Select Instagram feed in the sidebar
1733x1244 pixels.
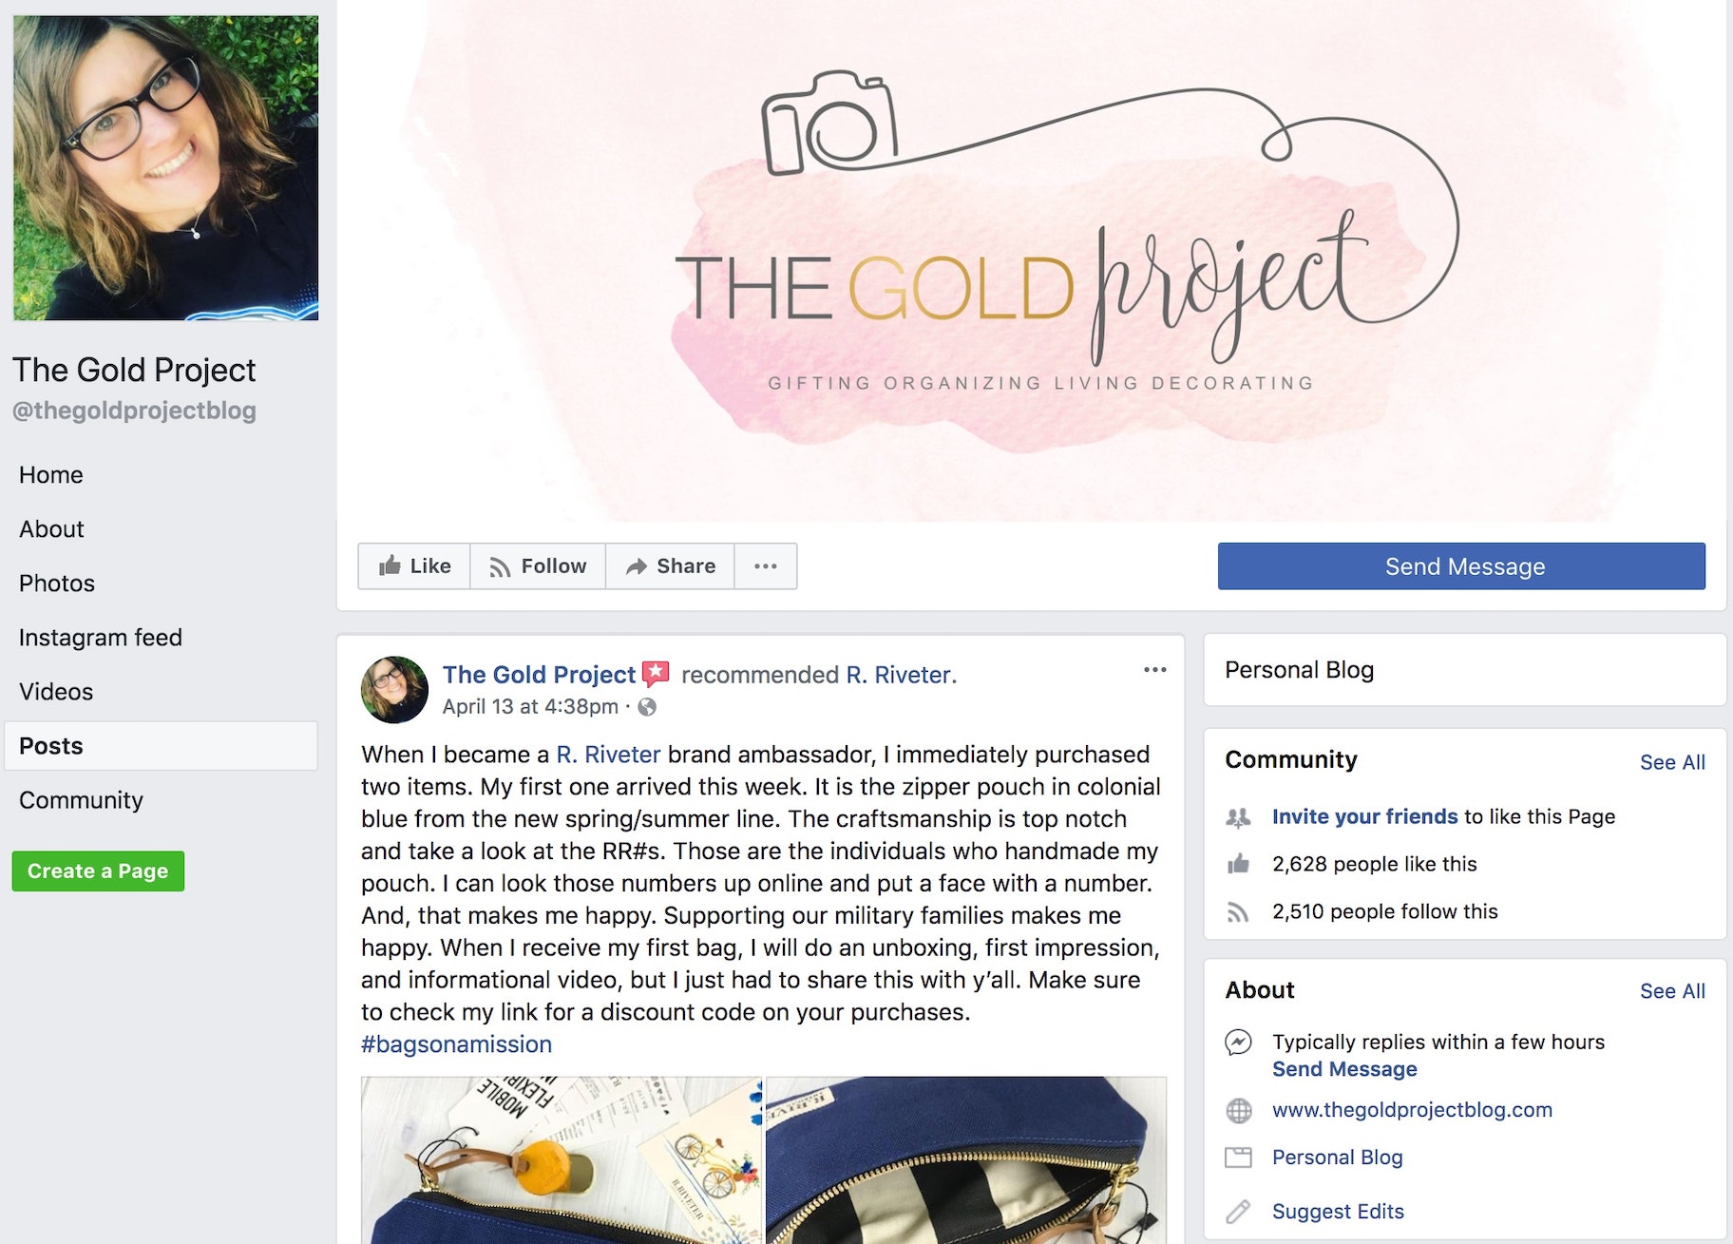coord(101,638)
